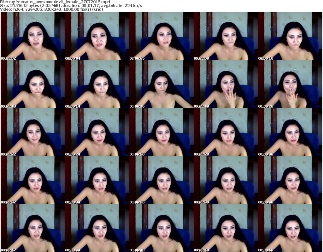Select the frame at 00:00:08
The width and height of the screenshot is (323, 252).
point(226,36)
